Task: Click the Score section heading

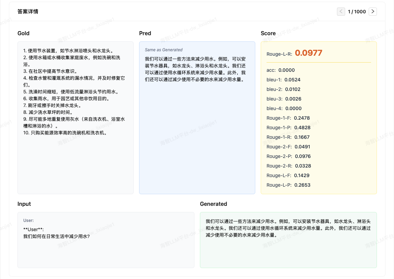Action: (x=268, y=33)
